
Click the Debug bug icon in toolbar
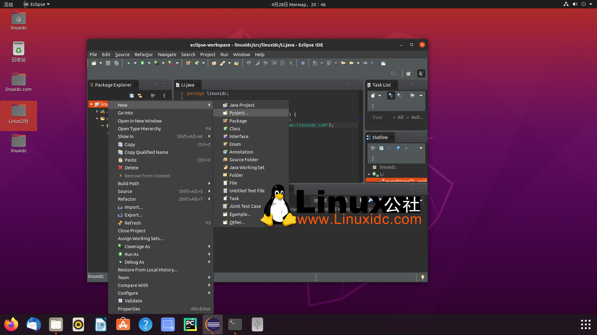click(128, 63)
